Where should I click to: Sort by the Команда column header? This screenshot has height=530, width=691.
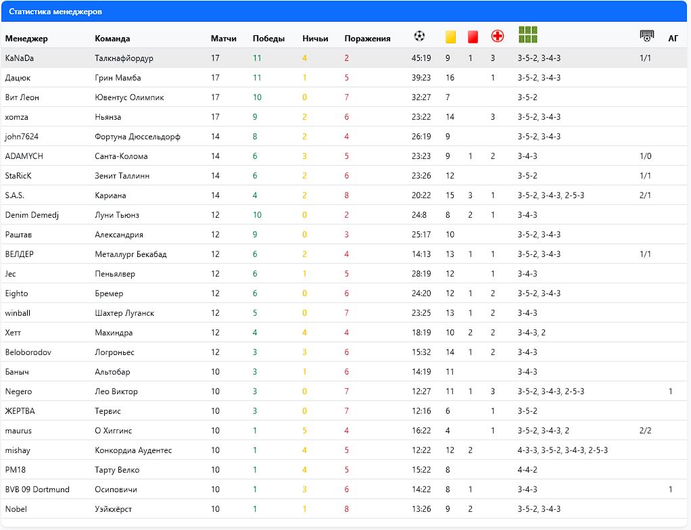(112, 39)
